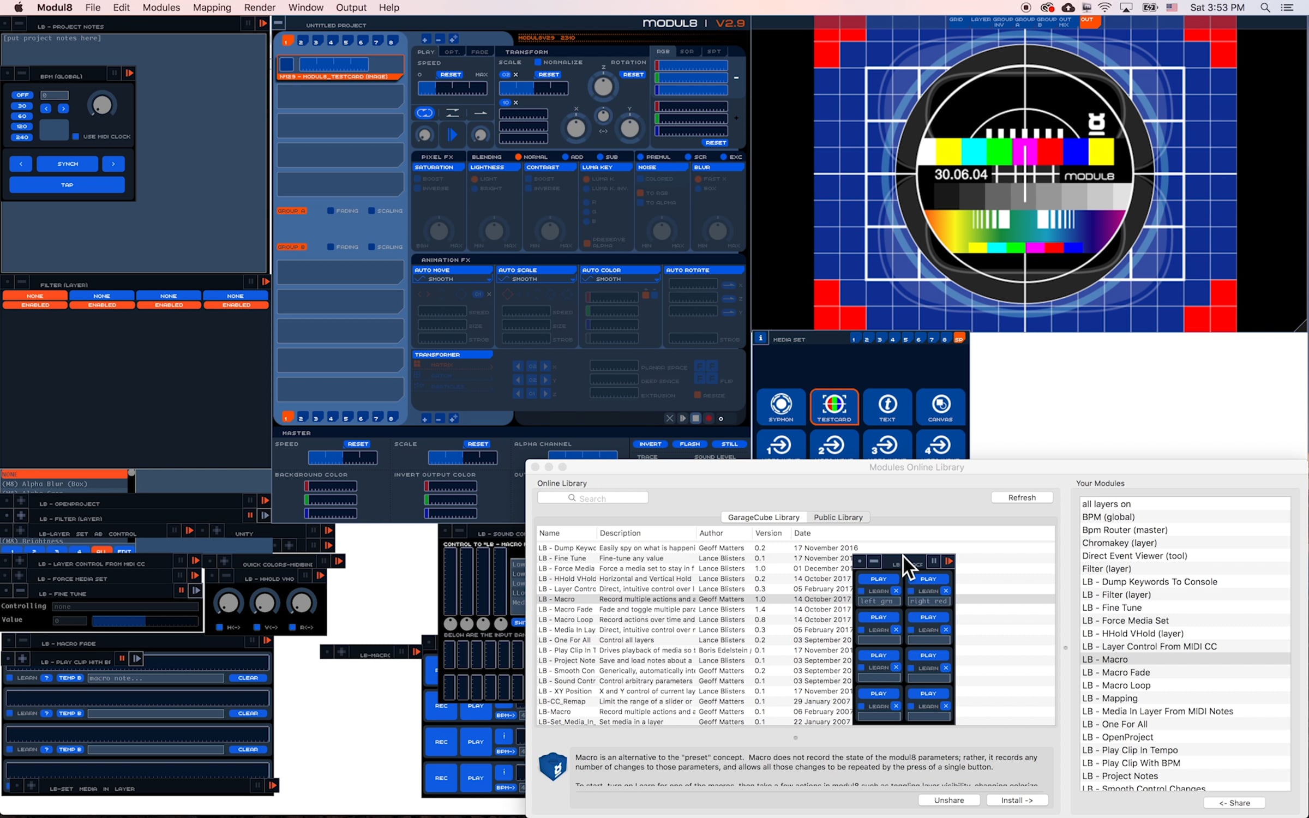The width and height of the screenshot is (1309, 818).
Task: Toggle LB - Macro Fade module triangle
Action: coord(267,640)
